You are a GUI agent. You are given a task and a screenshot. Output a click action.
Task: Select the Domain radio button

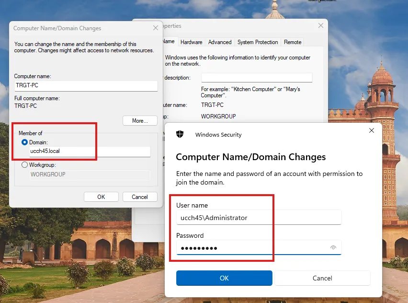coord(25,142)
